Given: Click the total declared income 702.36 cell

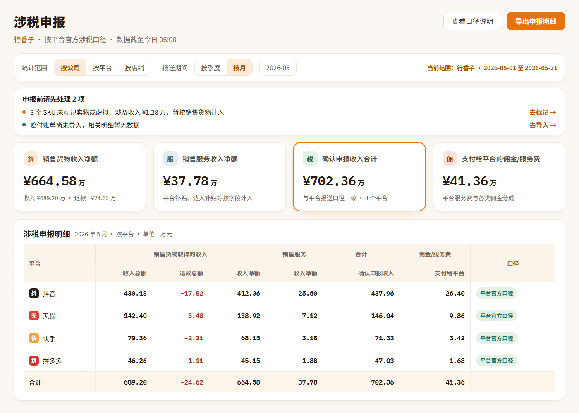Looking at the screenshot, I should [383, 382].
